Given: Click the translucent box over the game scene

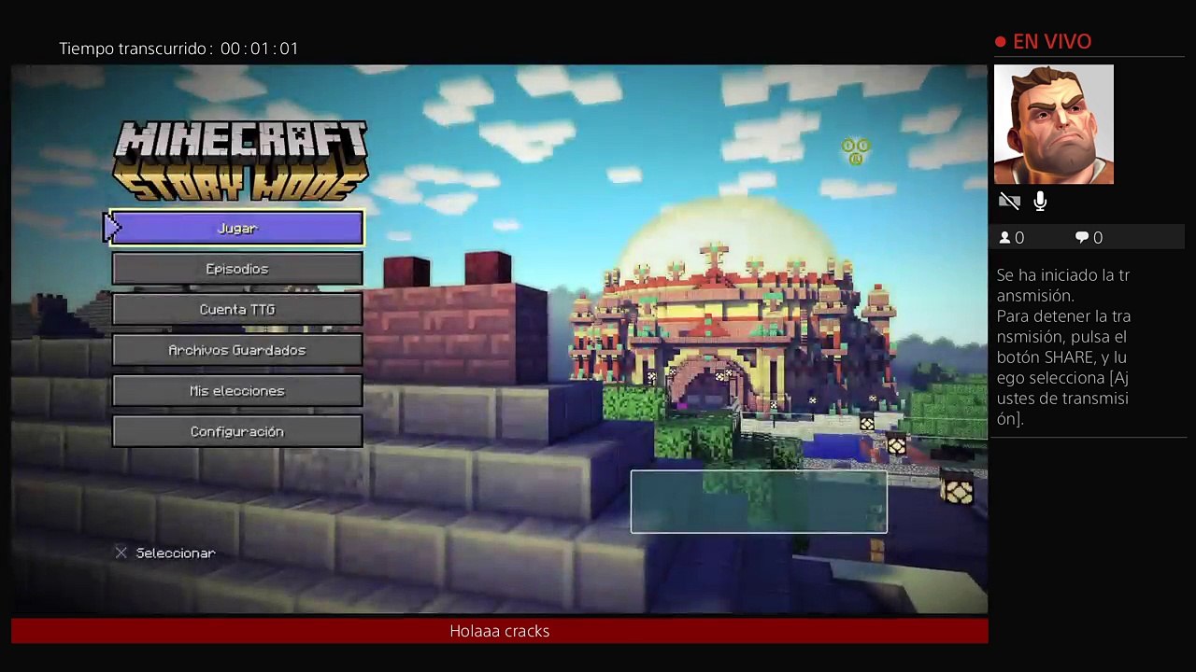Looking at the screenshot, I should point(759,502).
